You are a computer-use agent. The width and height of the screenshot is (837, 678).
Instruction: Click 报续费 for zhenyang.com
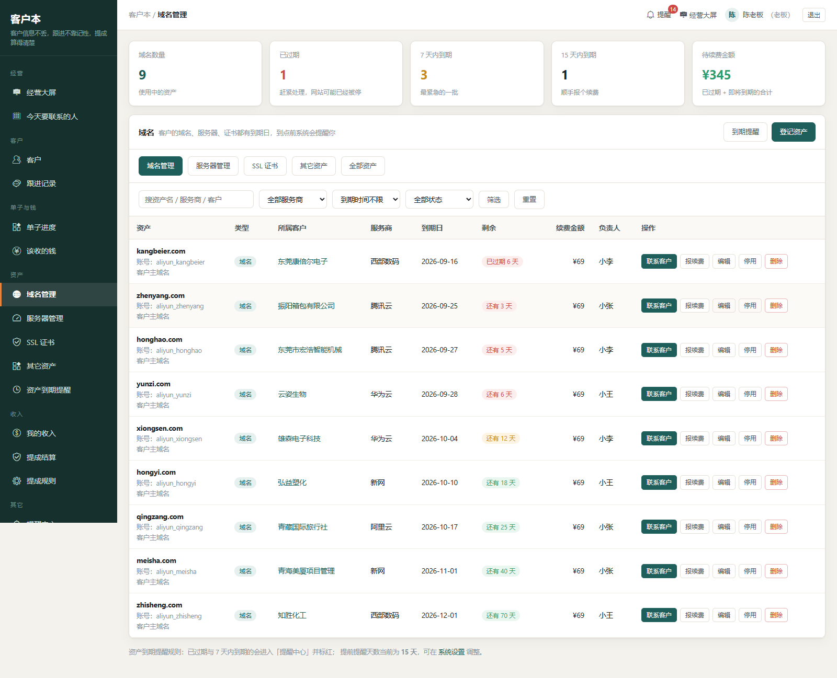coord(695,306)
